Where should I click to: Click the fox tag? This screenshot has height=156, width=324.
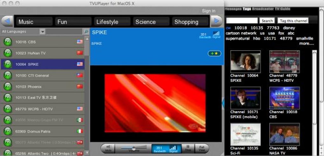[x=281, y=33]
